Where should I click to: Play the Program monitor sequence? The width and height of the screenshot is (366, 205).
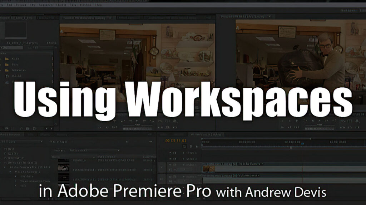(319, 121)
